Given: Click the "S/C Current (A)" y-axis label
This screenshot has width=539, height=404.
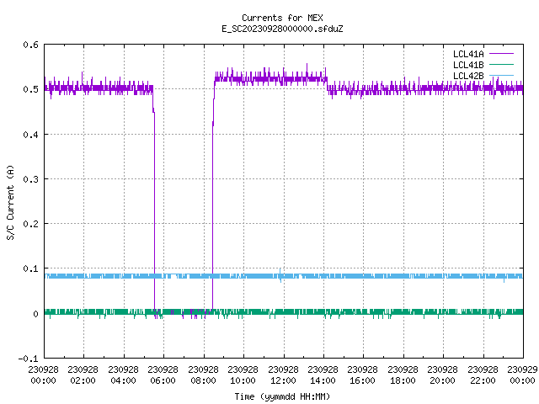Looking at the screenshot, I should click(x=10, y=203).
